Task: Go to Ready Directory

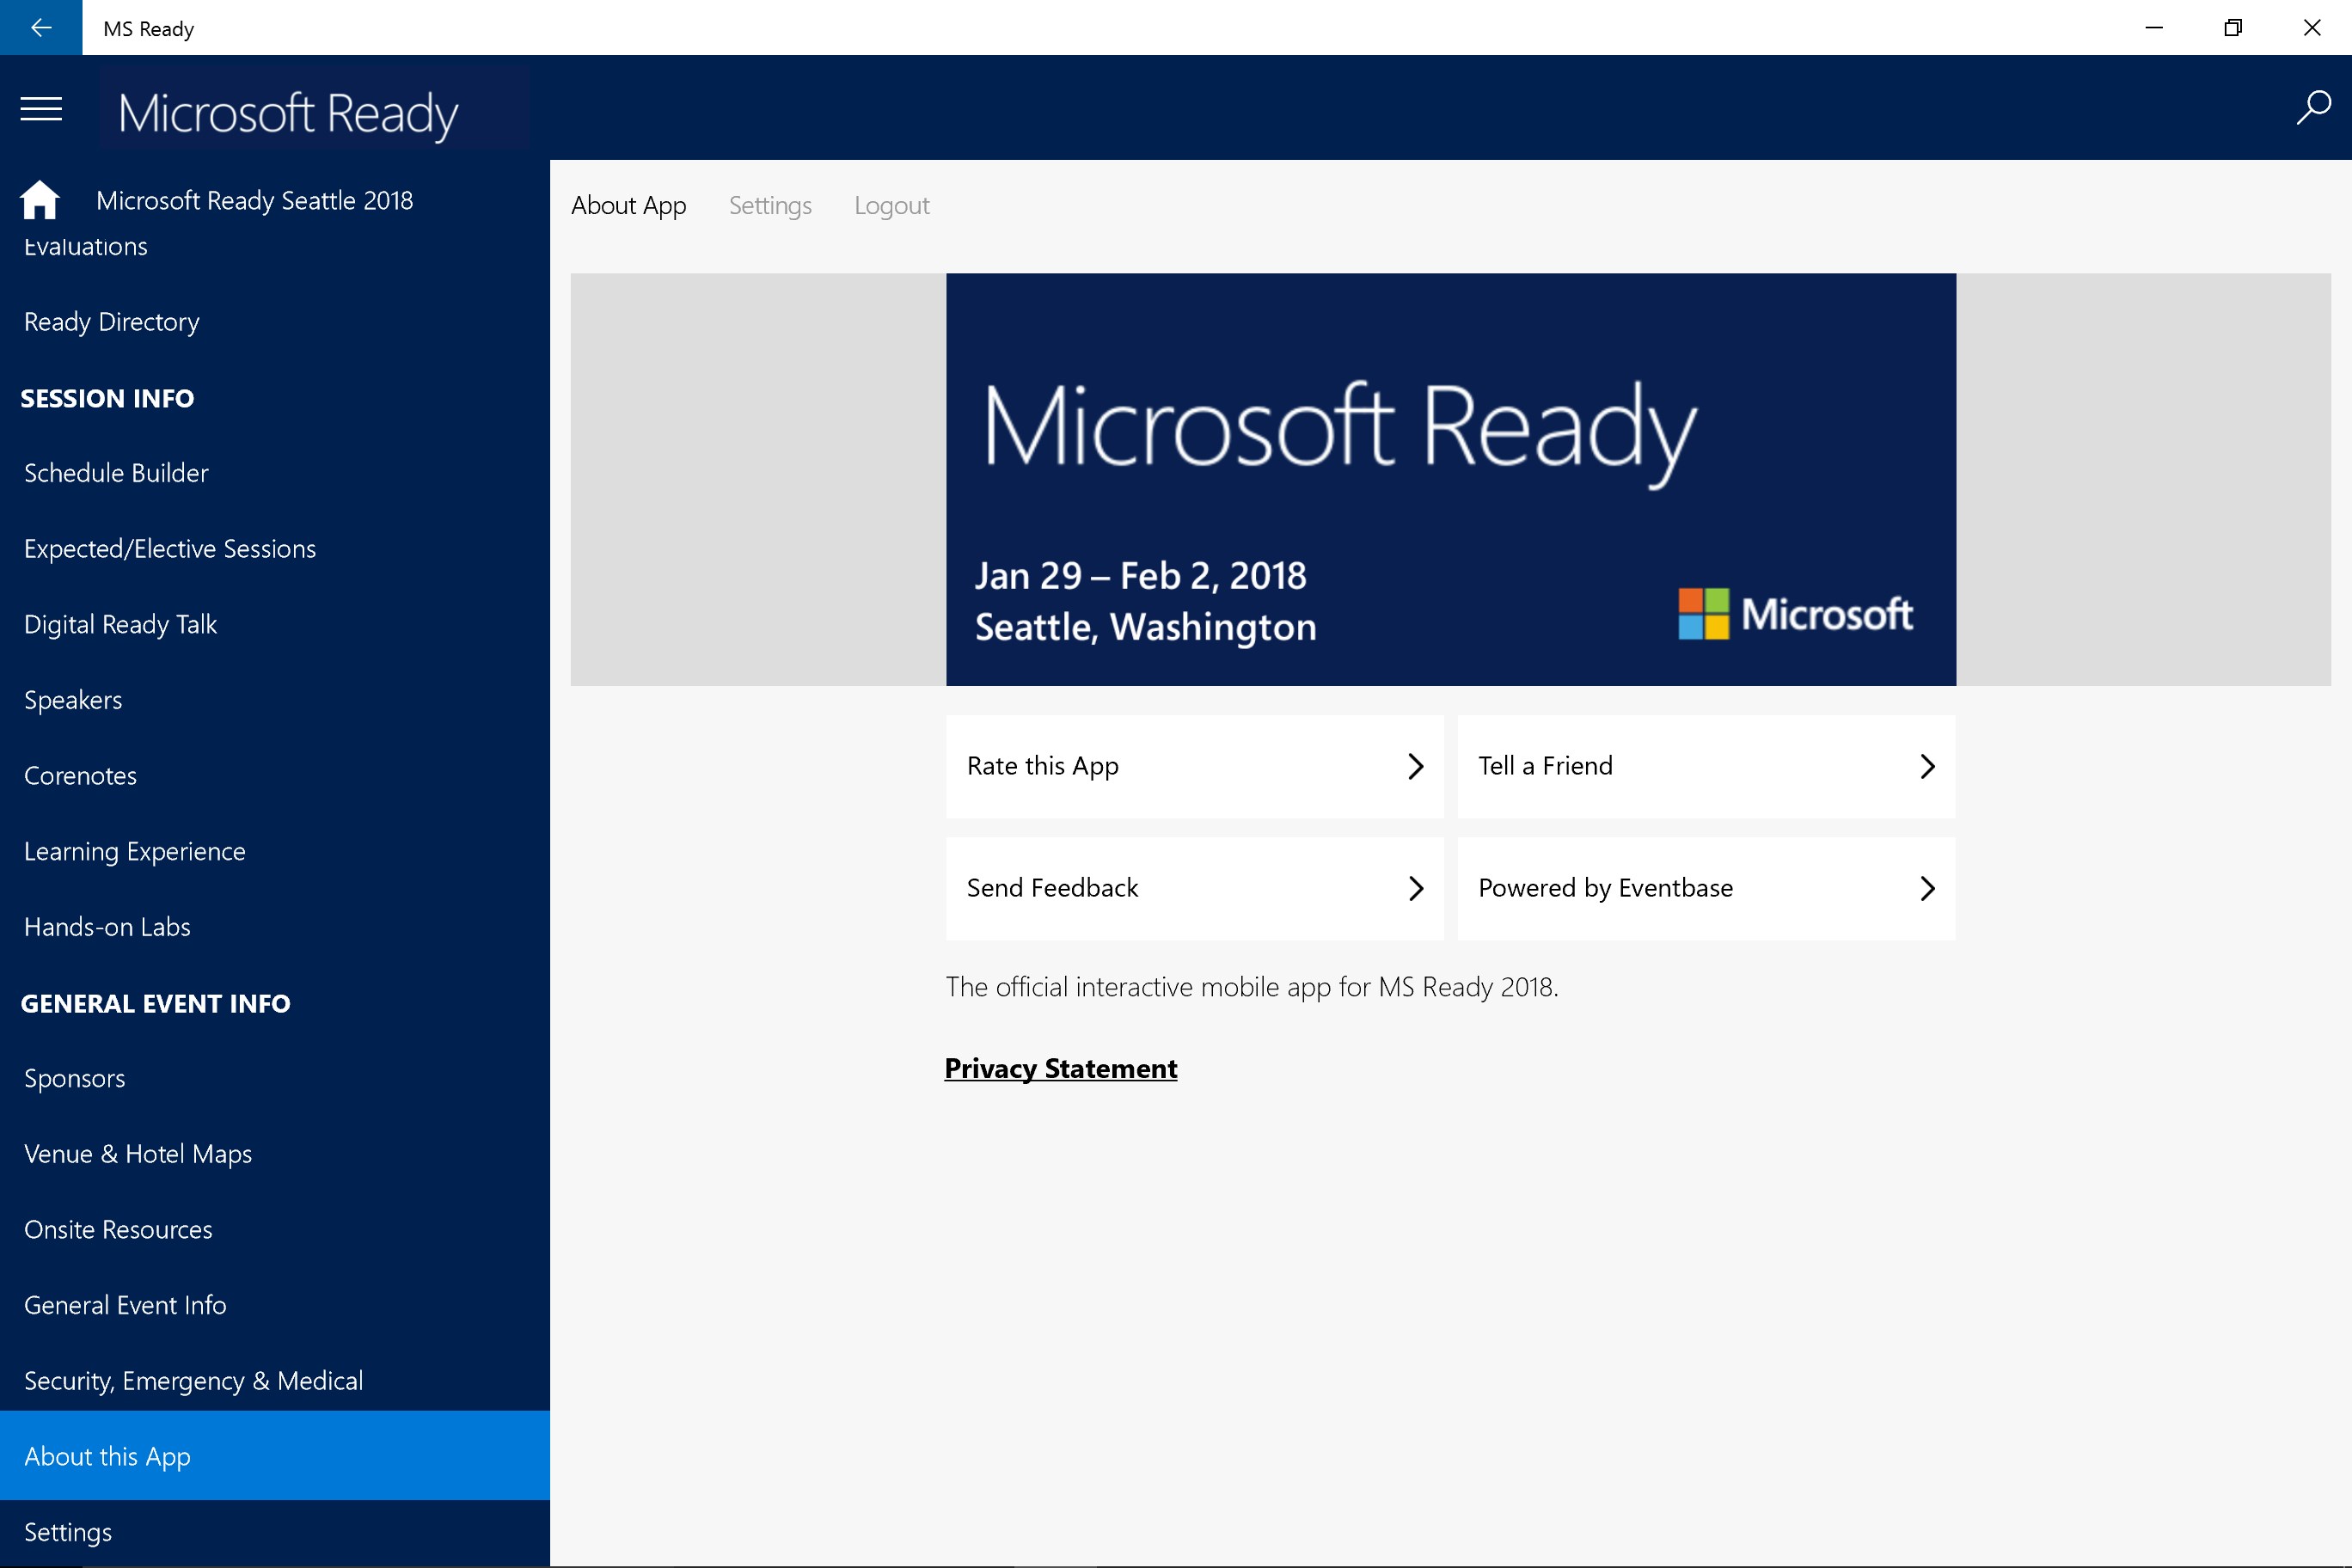Action: coord(112,322)
